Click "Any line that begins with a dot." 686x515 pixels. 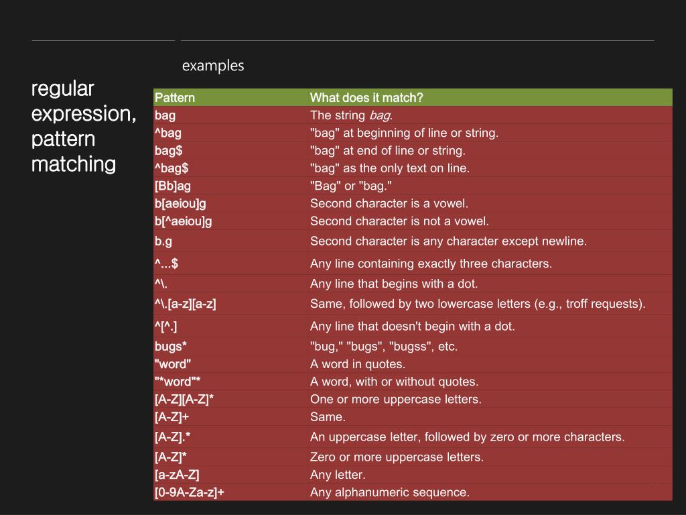pyautogui.click(x=394, y=284)
